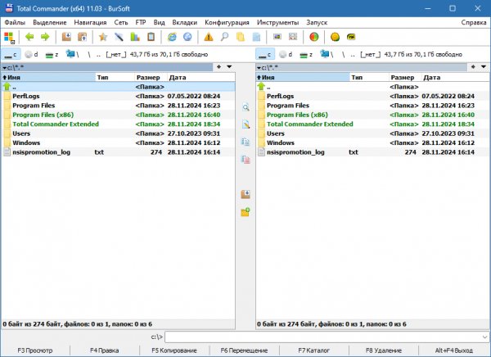Click the new folder icon in middle bar

[x=245, y=212]
